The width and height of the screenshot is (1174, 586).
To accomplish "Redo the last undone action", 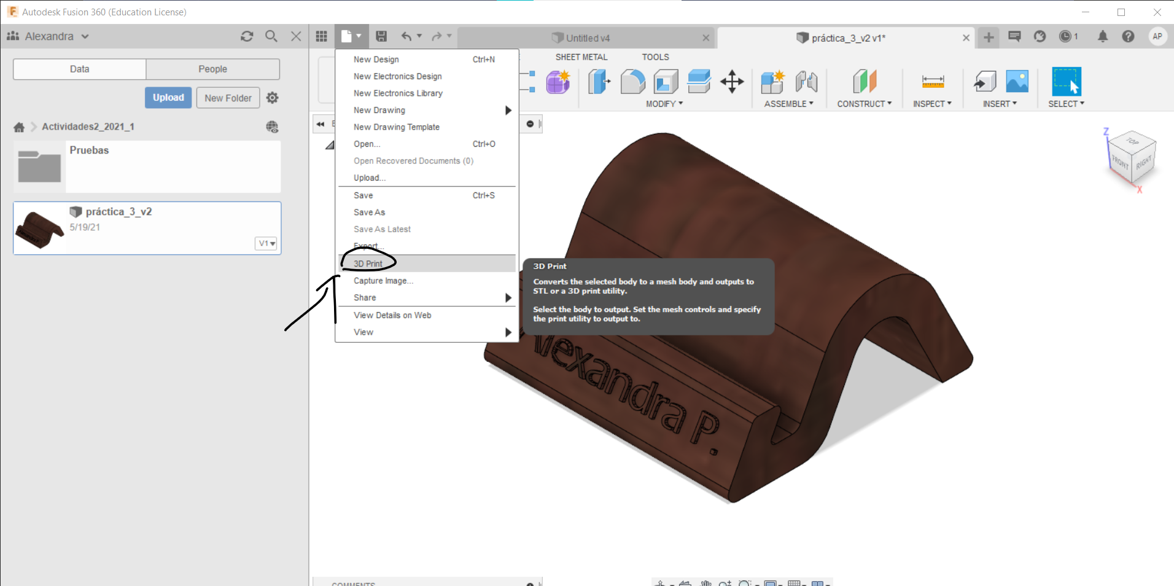I will (437, 36).
